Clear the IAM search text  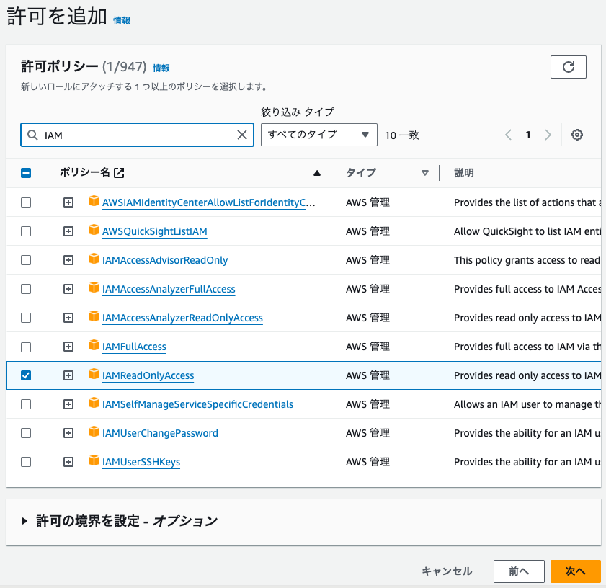pos(242,135)
